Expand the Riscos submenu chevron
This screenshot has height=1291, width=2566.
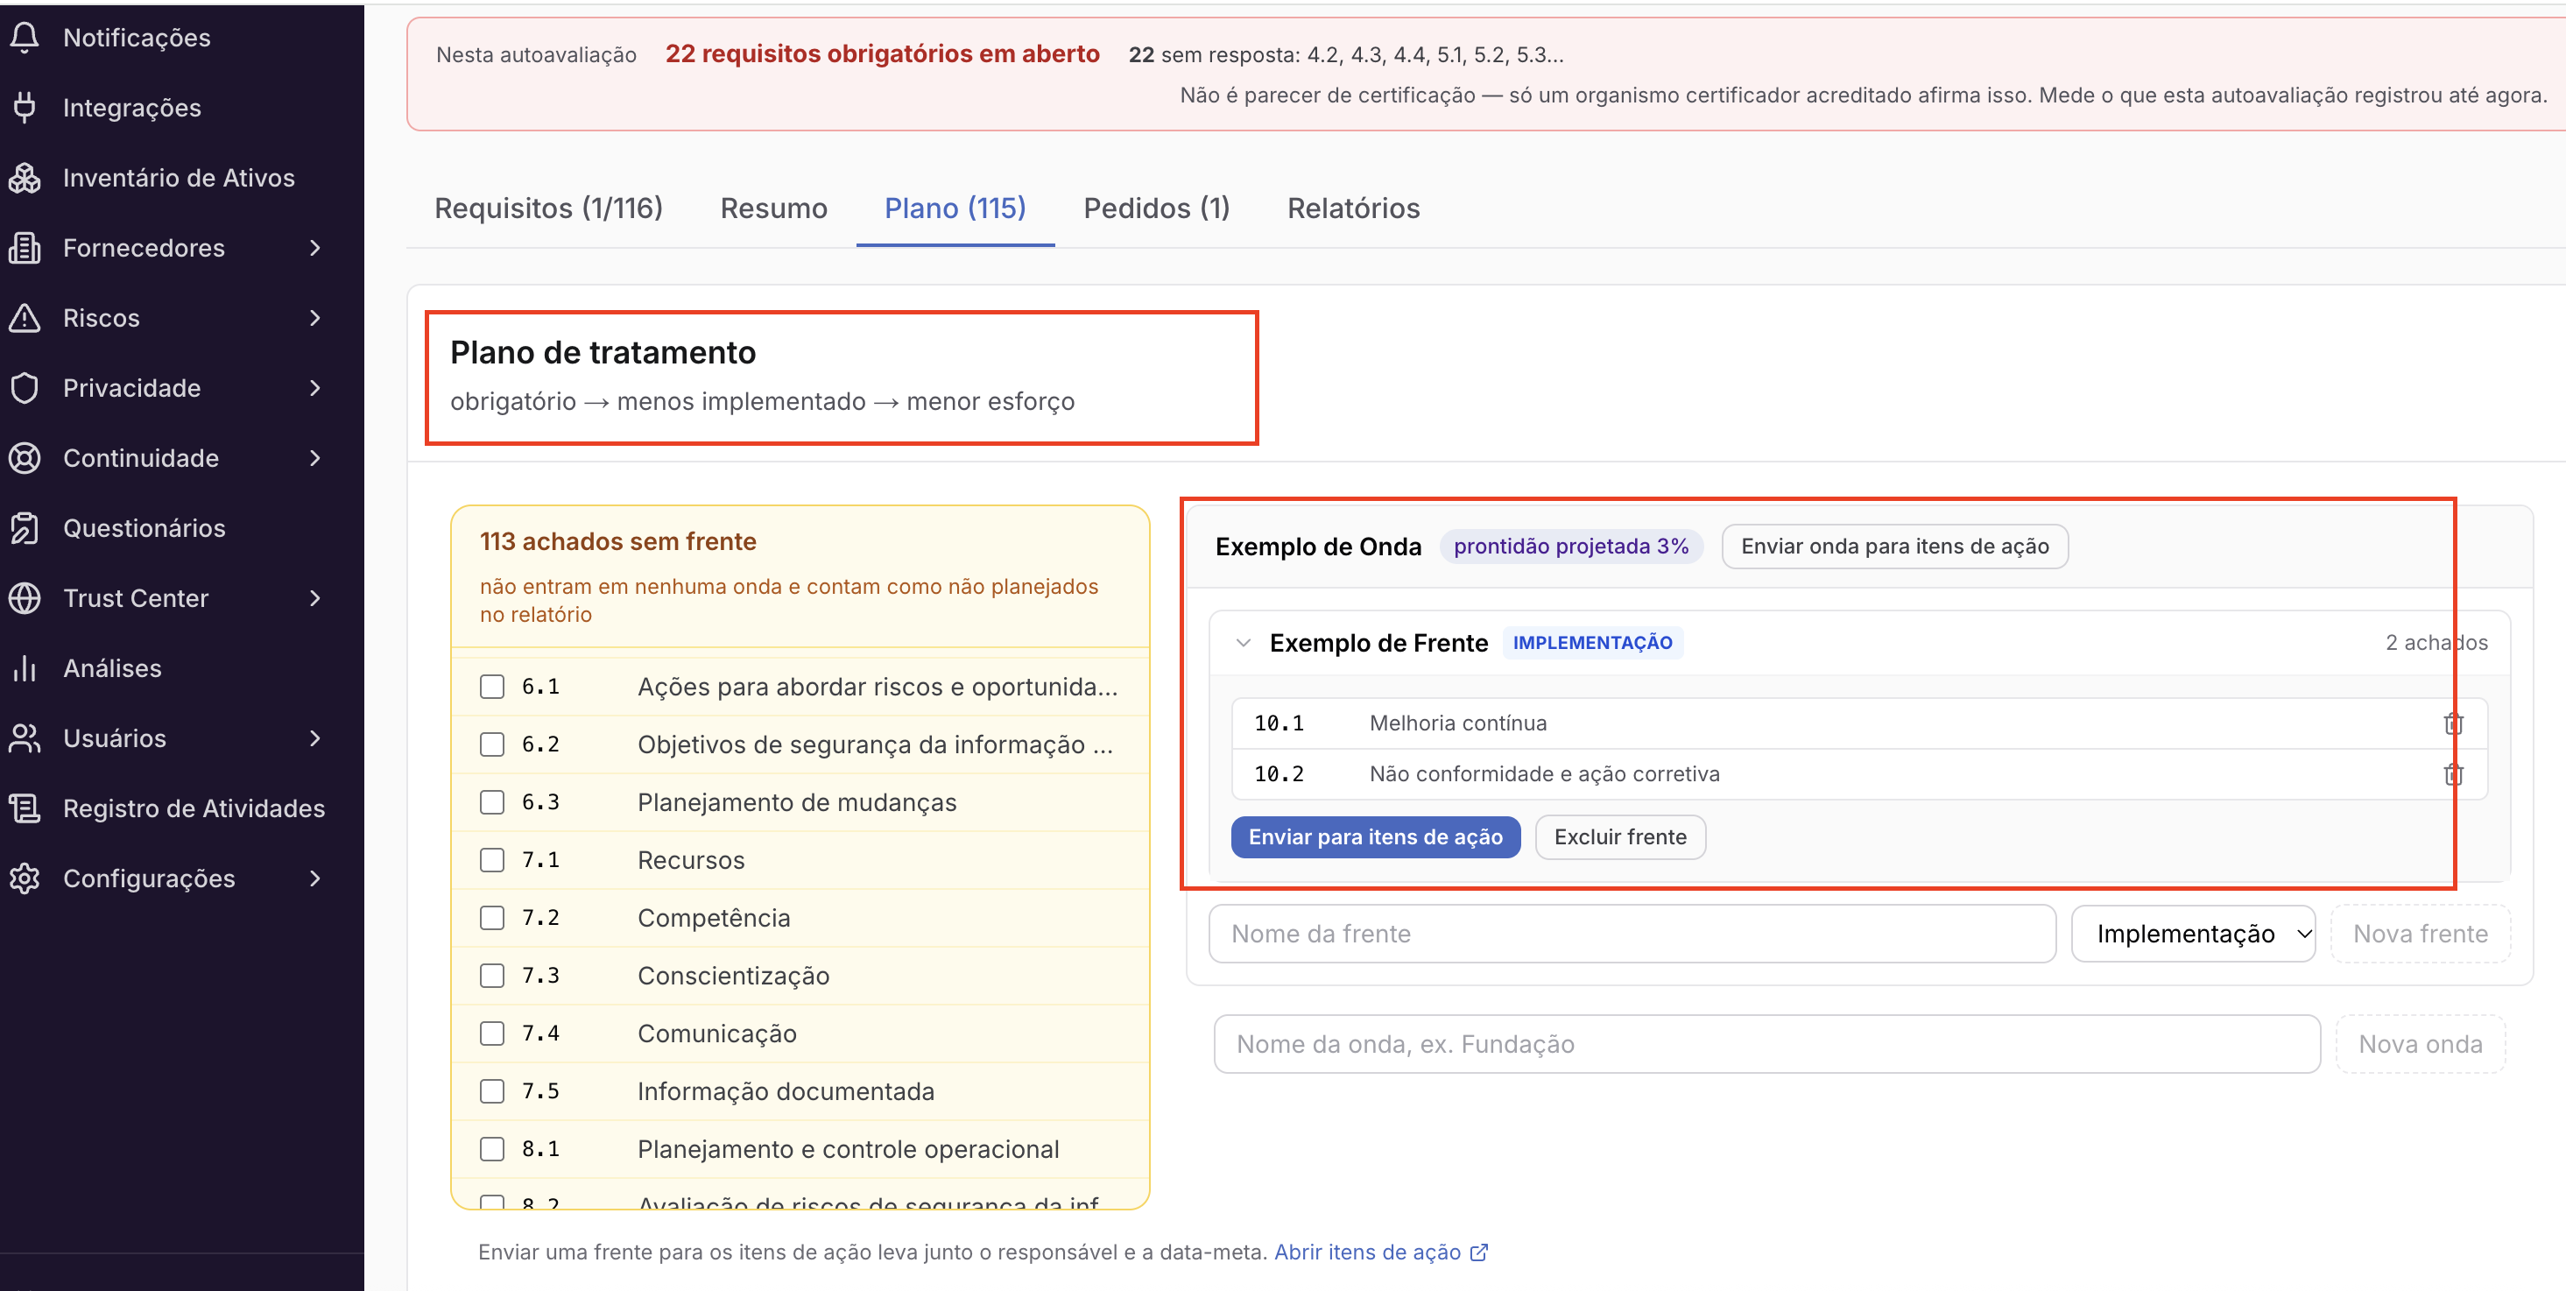pos(316,318)
